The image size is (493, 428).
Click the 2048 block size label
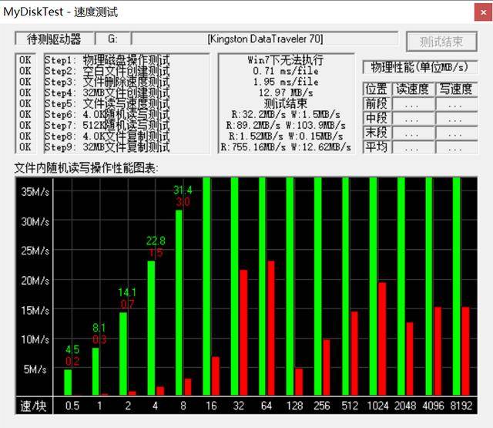(405, 406)
